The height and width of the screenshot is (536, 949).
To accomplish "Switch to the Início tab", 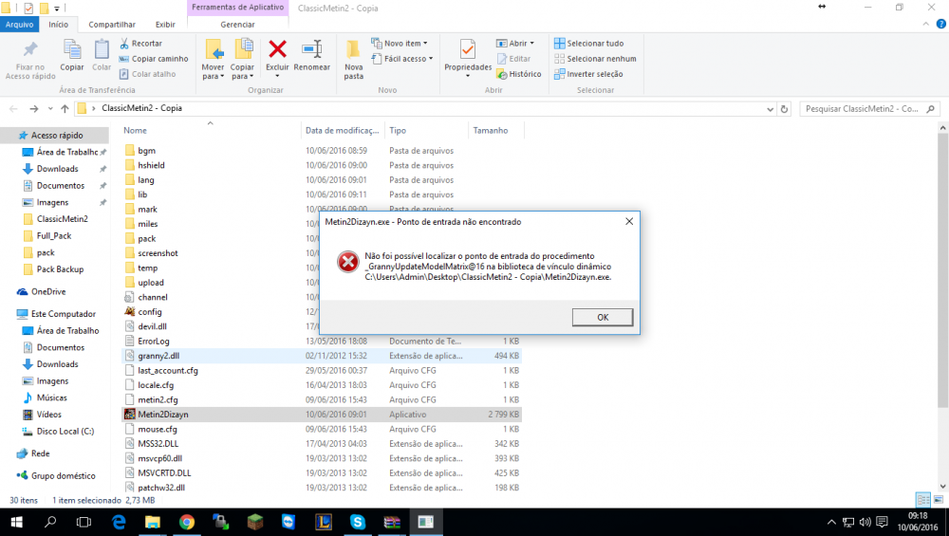I will tap(59, 25).
